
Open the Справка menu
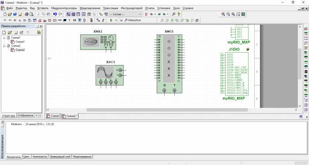188,8
